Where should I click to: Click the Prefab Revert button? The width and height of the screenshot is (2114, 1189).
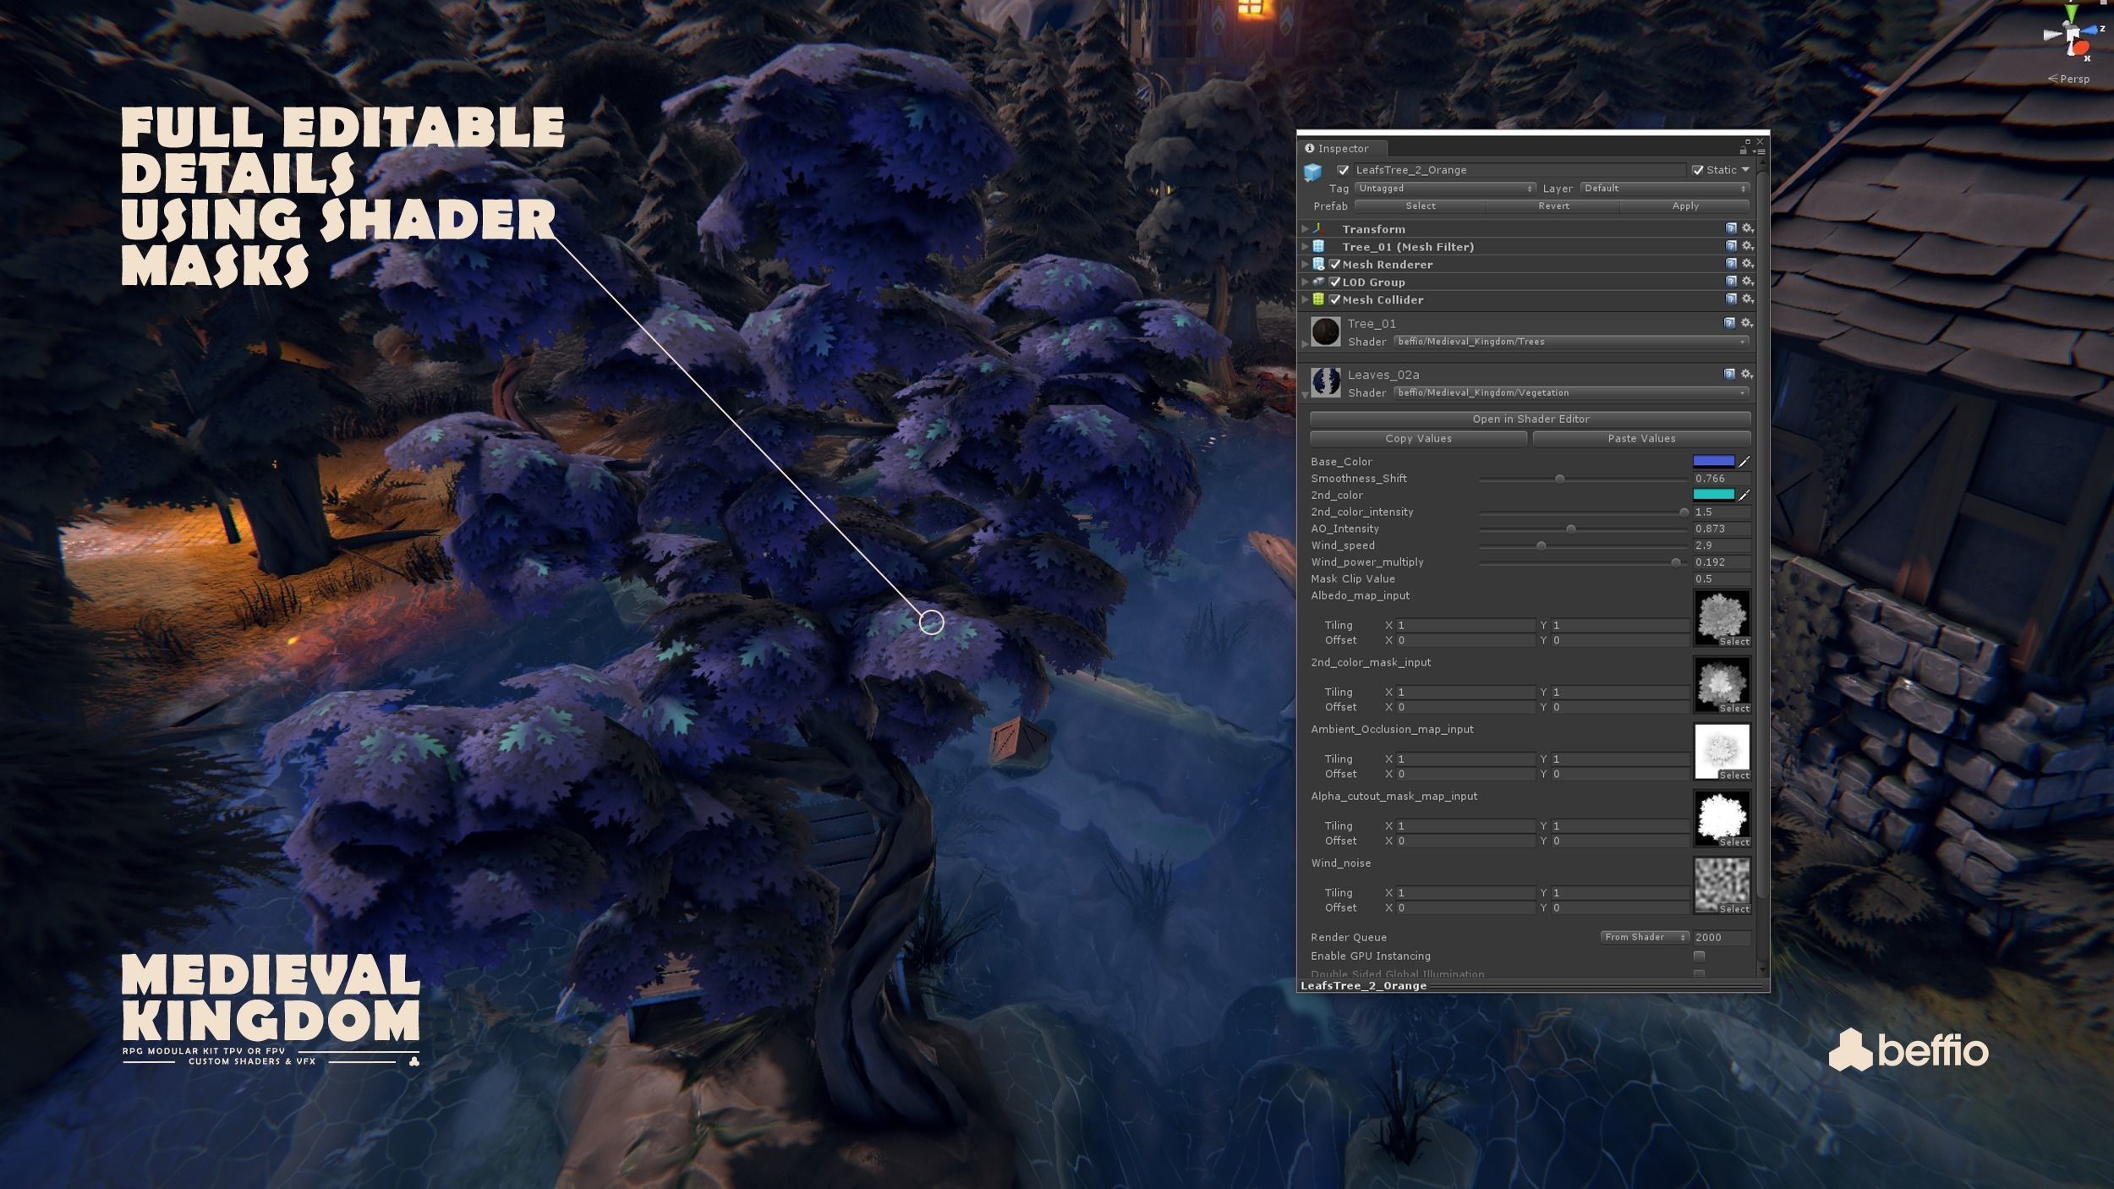pos(1553,206)
